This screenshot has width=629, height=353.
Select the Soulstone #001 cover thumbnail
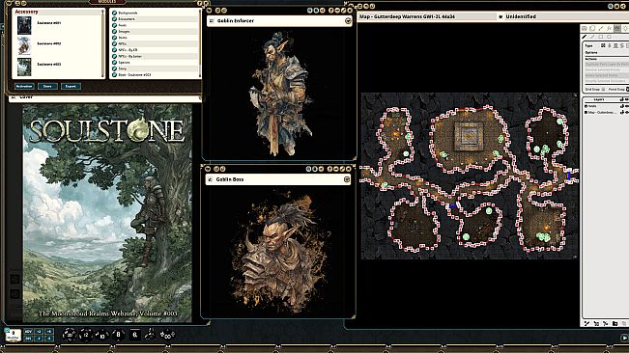(24, 25)
